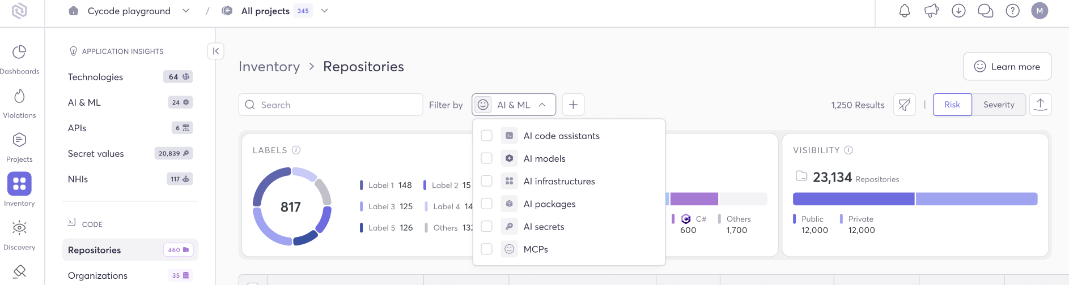Image resolution: width=1069 pixels, height=285 pixels.
Task: Click the Learn more button
Action: tap(1007, 67)
